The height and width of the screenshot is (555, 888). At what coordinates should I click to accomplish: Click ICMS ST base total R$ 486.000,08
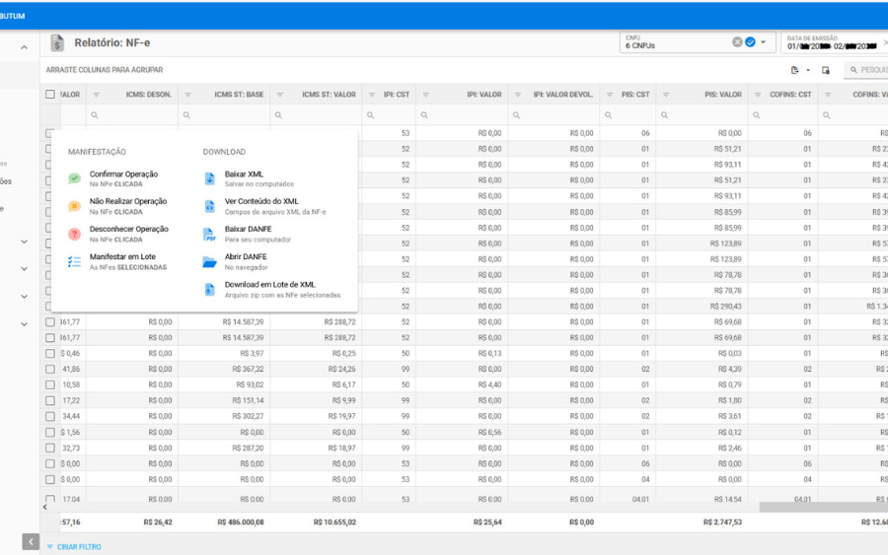241,522
